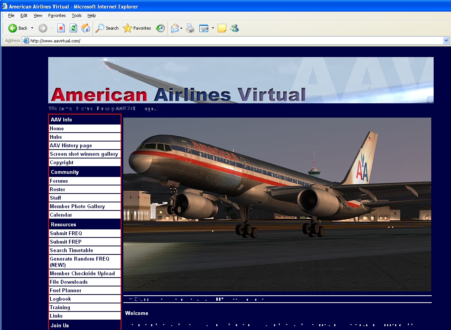
Task: Click the Edit page icon
Action: 204,28
